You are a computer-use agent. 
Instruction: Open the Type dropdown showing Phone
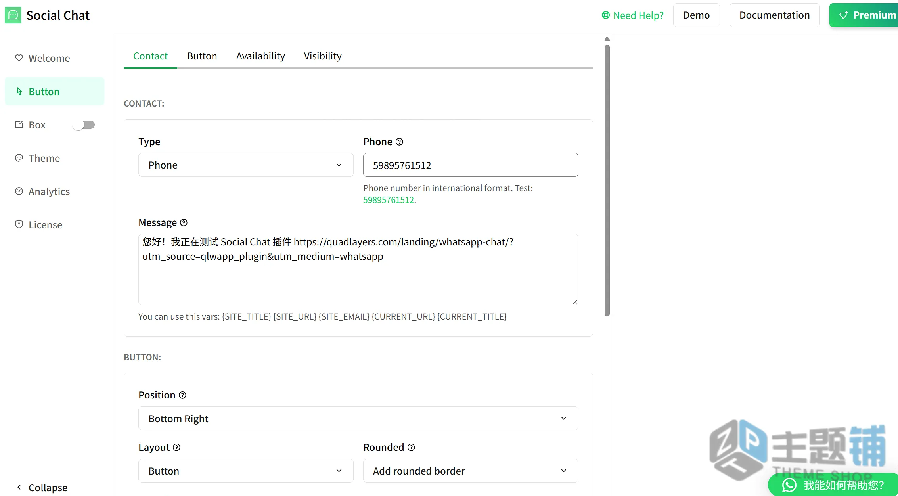click(x=246, y=165)
